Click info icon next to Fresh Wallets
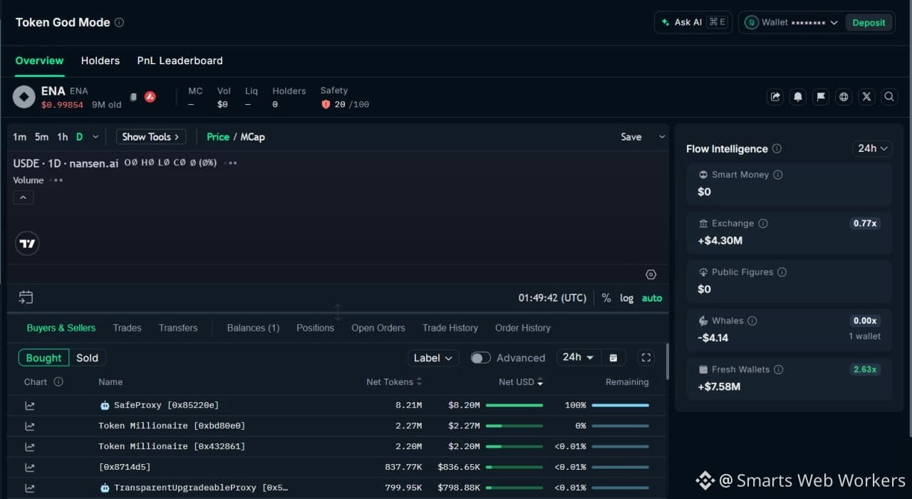This screenshot has width=912, height=499. point(779,369)
